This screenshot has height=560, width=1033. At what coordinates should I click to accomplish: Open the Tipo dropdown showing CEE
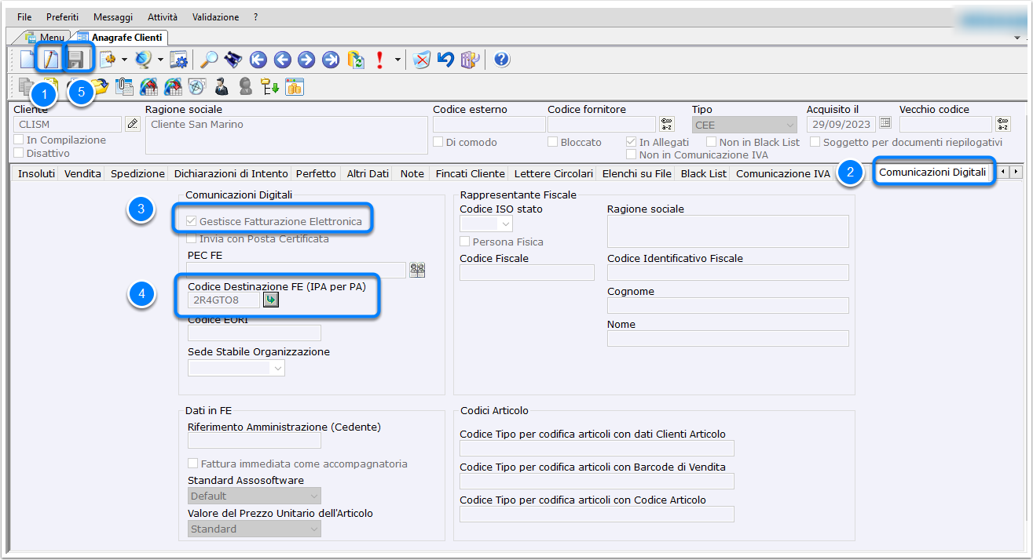[x=745, y=124]
